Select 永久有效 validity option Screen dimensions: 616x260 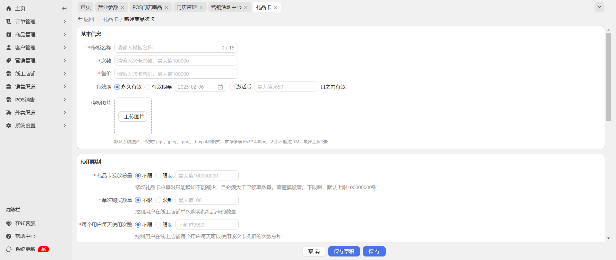pyautogui.click(x=117, y=87)
